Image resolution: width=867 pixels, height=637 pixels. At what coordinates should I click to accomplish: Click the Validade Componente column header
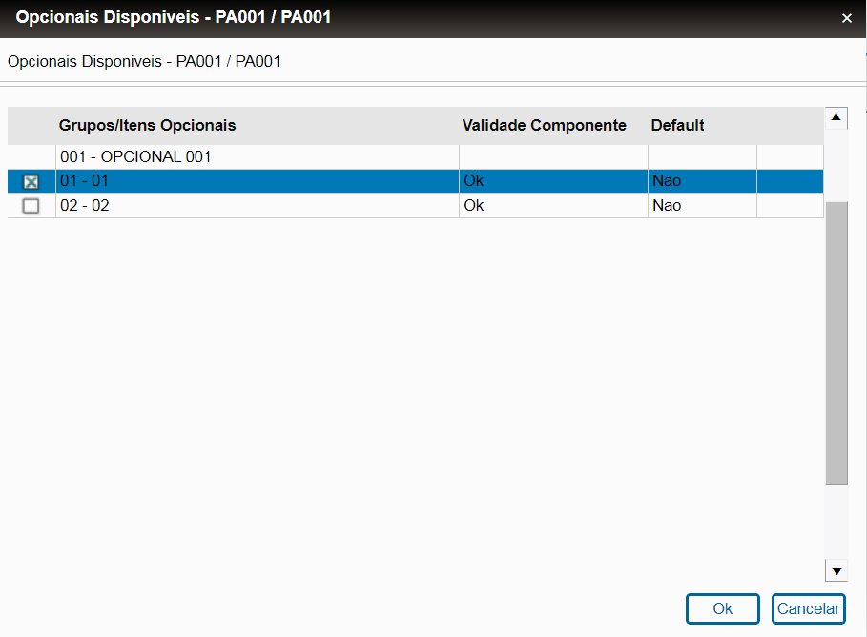[544, 126]
